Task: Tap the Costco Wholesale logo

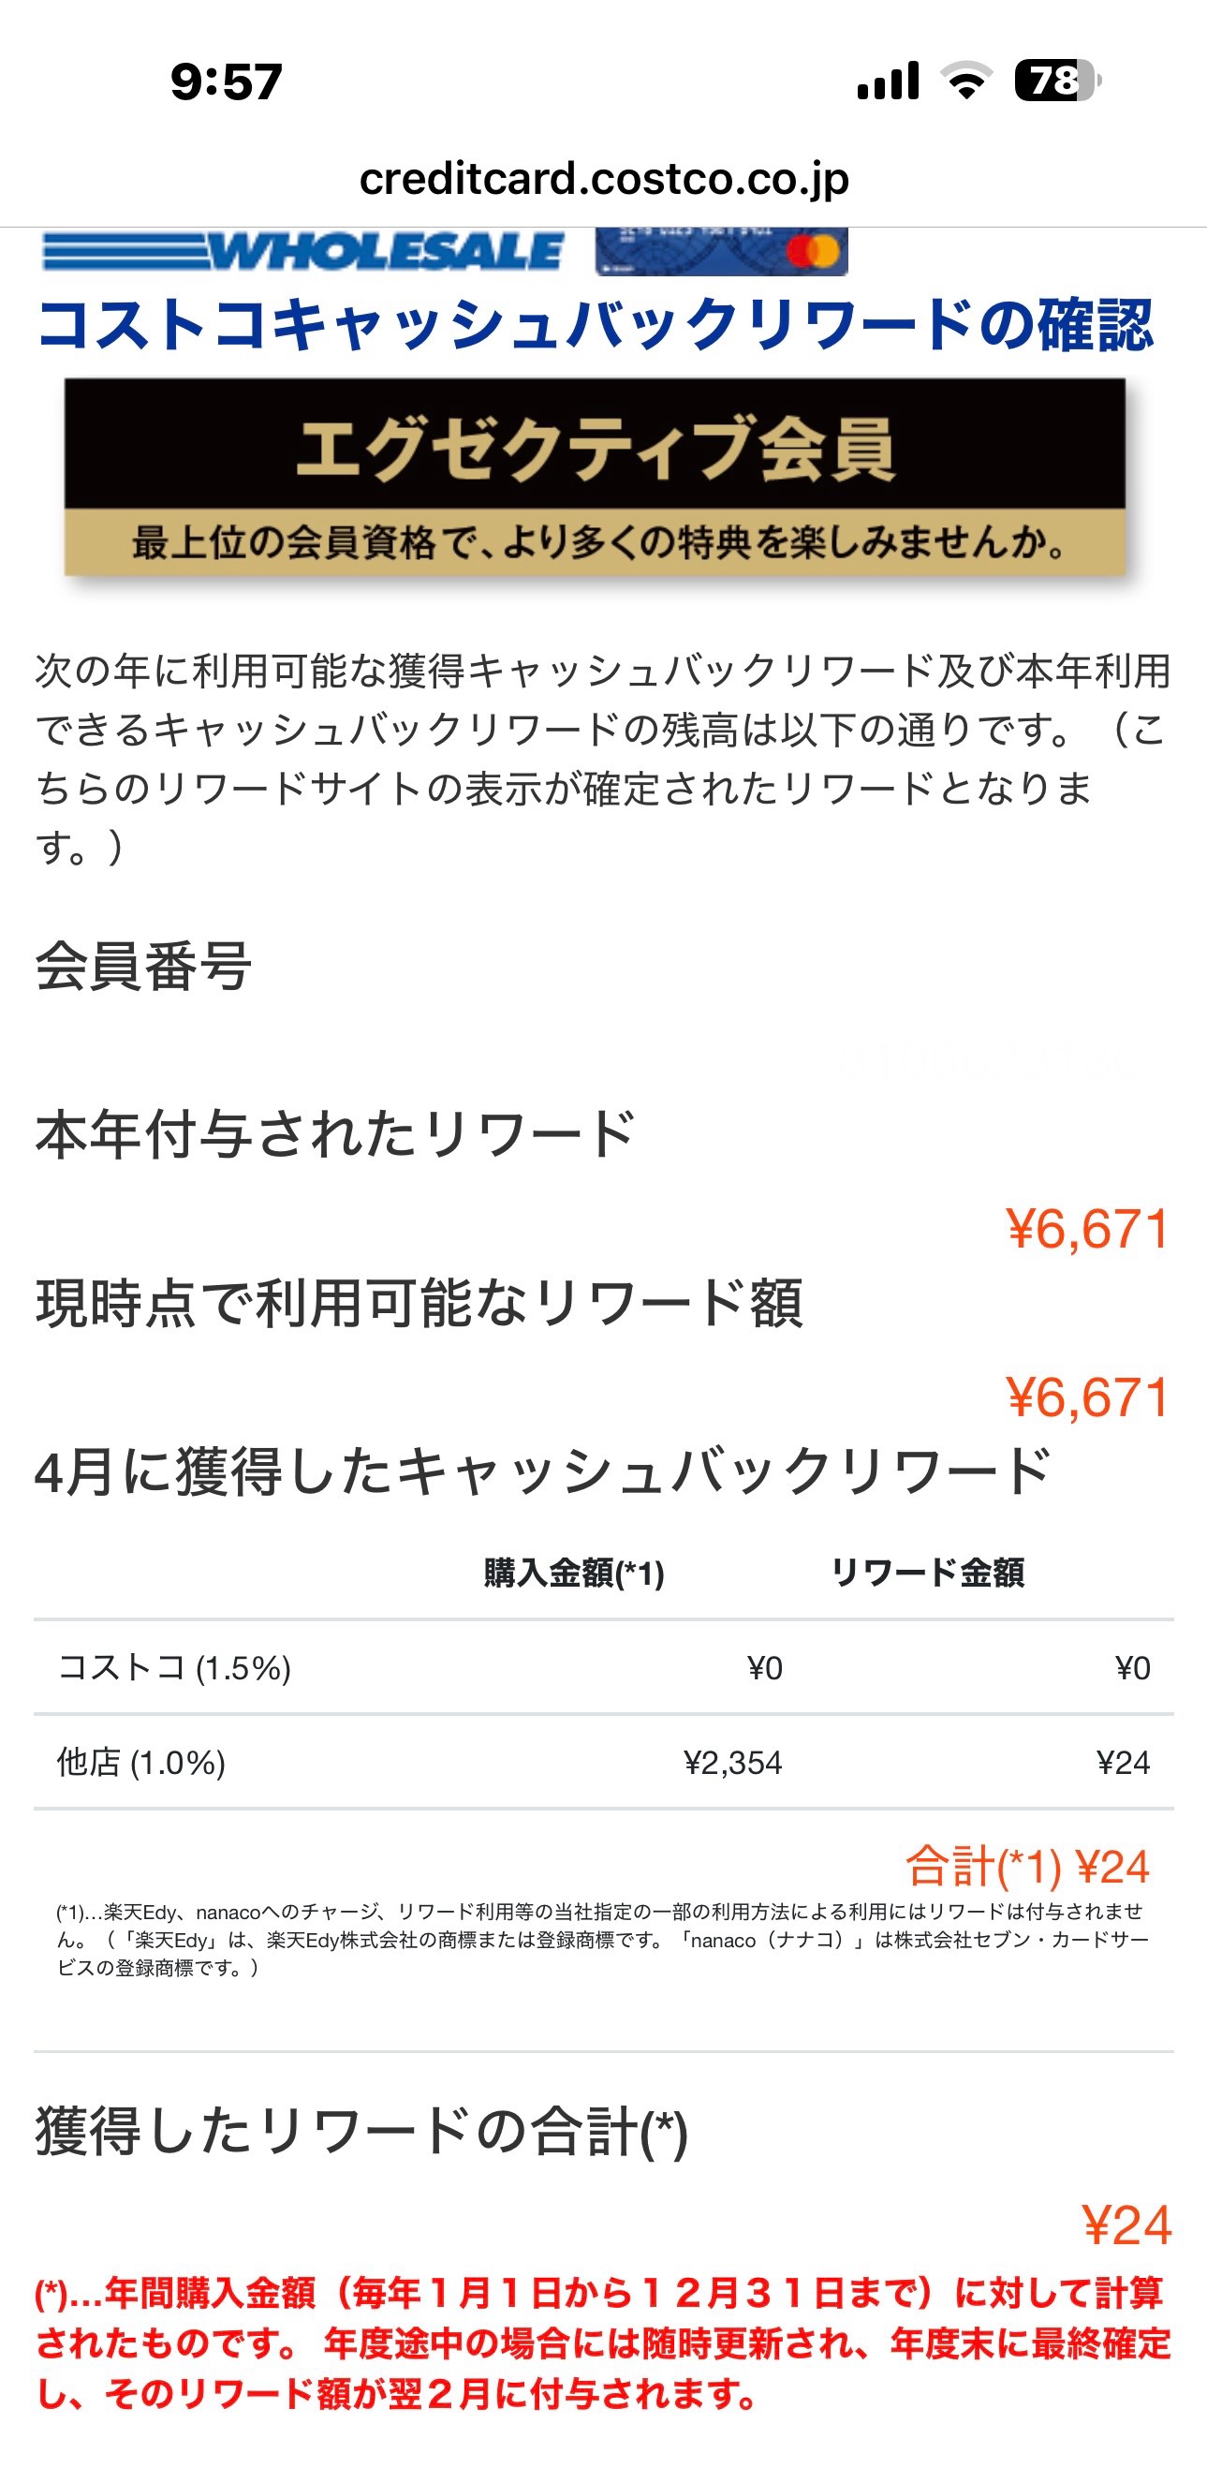Action: point(302,251)
